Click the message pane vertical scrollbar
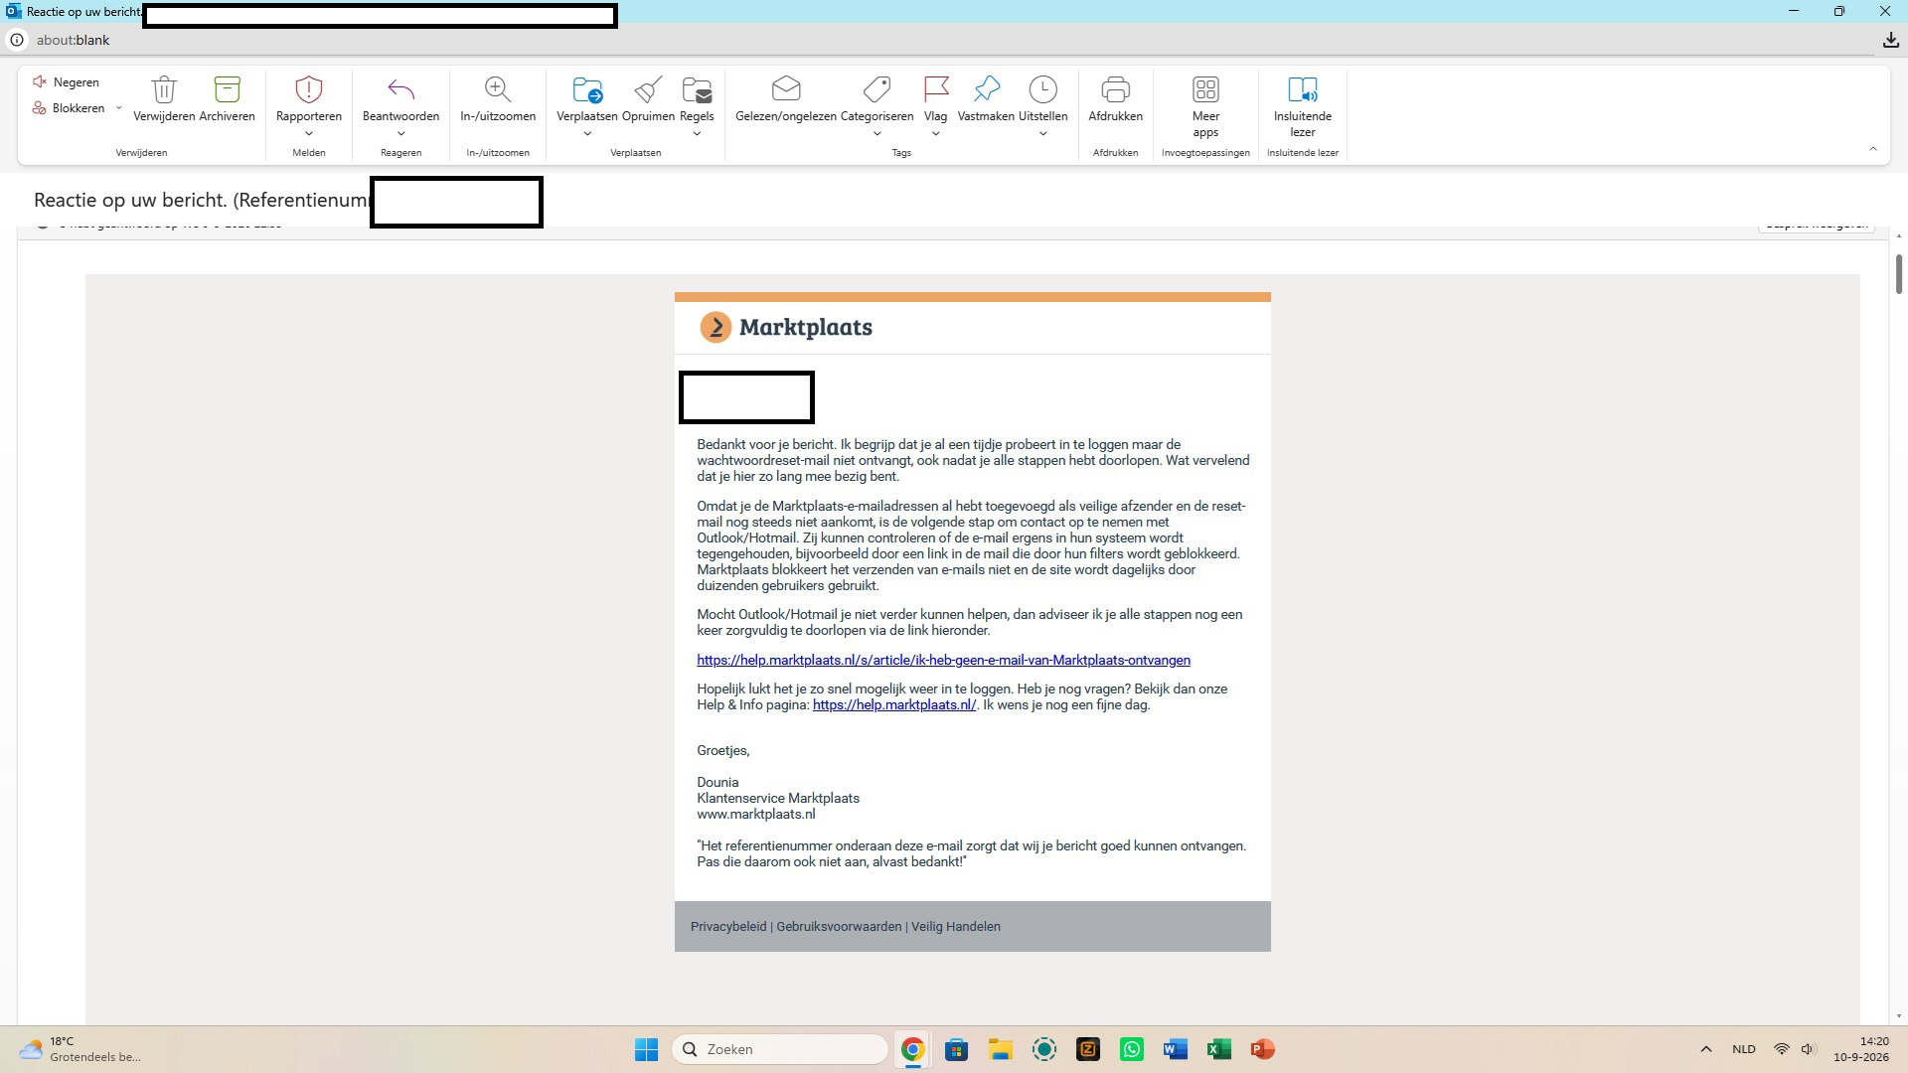1908x1073 pixels. (x=1899, y=274)
